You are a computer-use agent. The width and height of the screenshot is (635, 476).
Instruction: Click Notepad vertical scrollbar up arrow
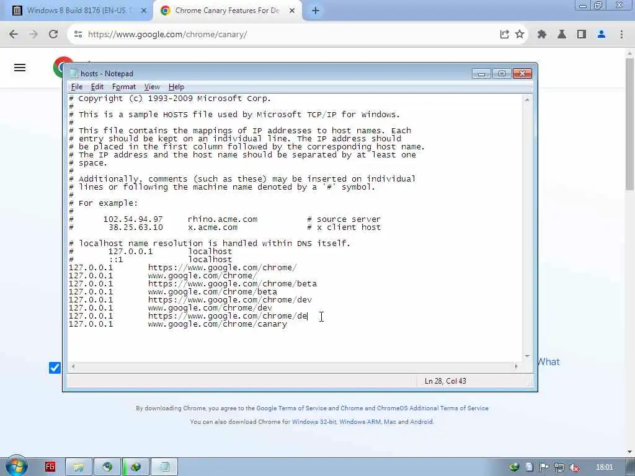pyautogui.click(x=527, y=100)
